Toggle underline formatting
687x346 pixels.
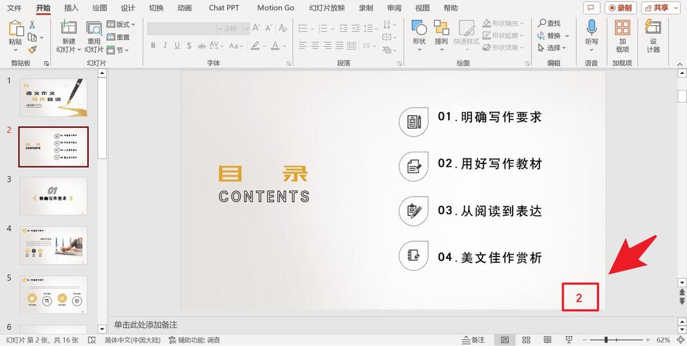[177, 45]
